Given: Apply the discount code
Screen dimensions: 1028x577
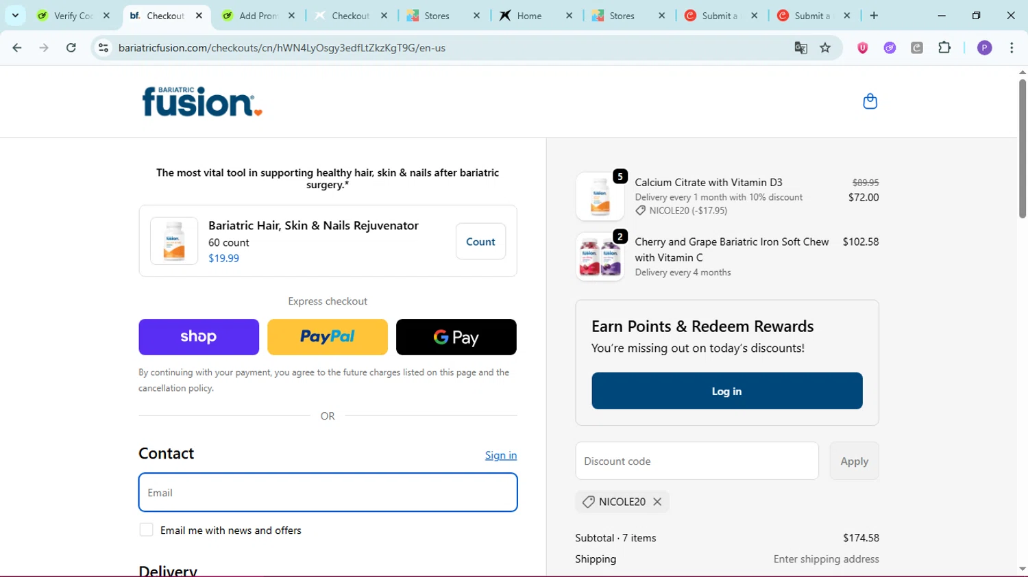Looking at the screenshot, I should (x=854, y=461).
